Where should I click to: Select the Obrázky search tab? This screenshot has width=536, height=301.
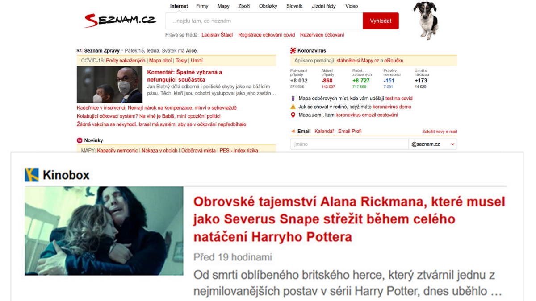coord(268,6)
